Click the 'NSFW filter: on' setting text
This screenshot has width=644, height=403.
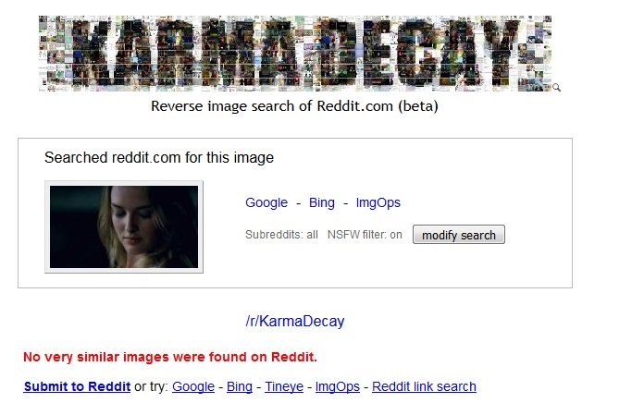click(x=365, y=235)
